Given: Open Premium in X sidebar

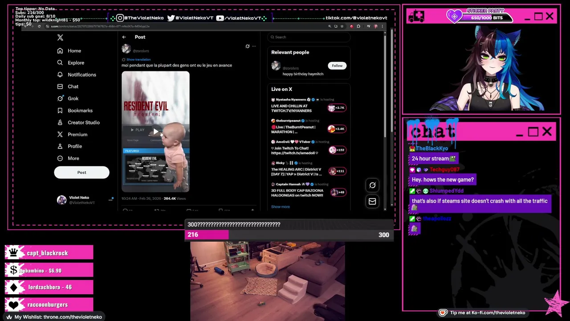Looking at the screenshot, I should [x=72, y=134].
